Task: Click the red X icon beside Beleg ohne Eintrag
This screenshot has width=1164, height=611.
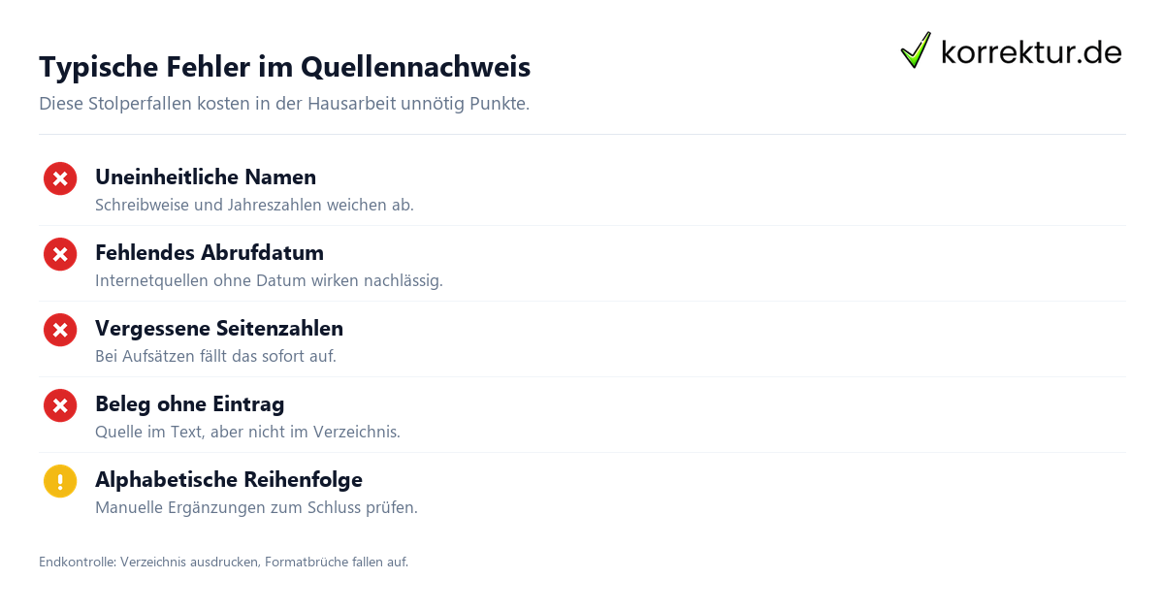Action: 60,405
